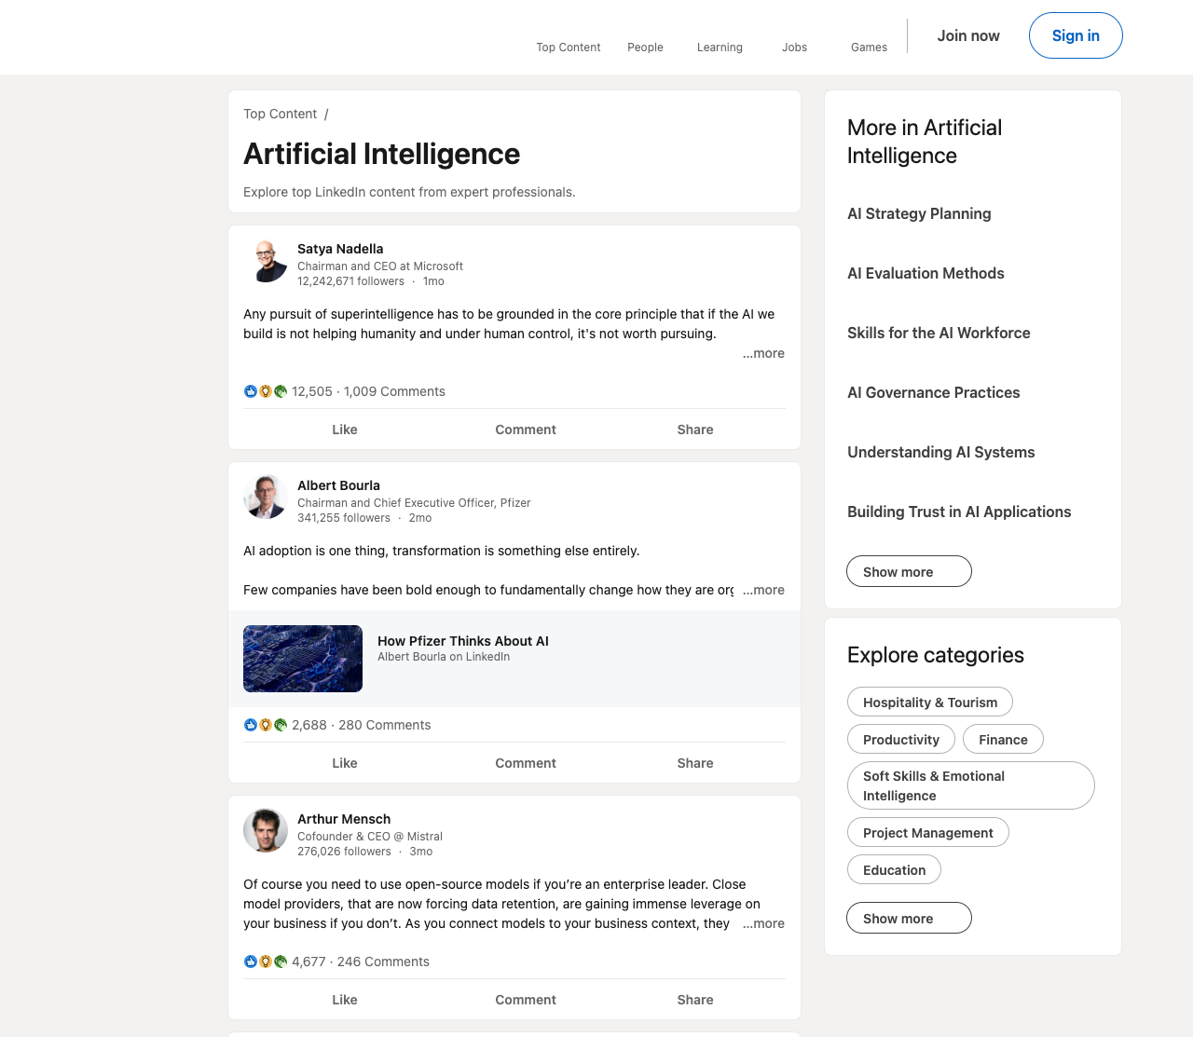The image size is (1193, 1037).
Task: View the 1,009 Comments on Nadella's post
Action: [394, 391]
